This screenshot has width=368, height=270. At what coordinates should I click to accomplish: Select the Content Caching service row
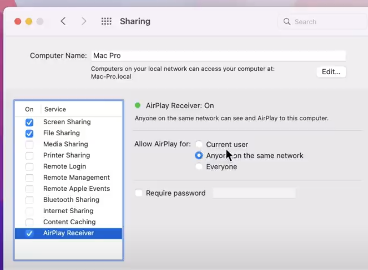click(69, 222)
